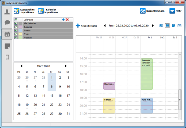Image resolution: width=186 pixels, height=128 pixels.
Task: Click the Fr 1 column header
Action: (150, 37)
